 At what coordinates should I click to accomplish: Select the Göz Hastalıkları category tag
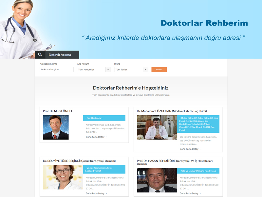tap(104, 118)
